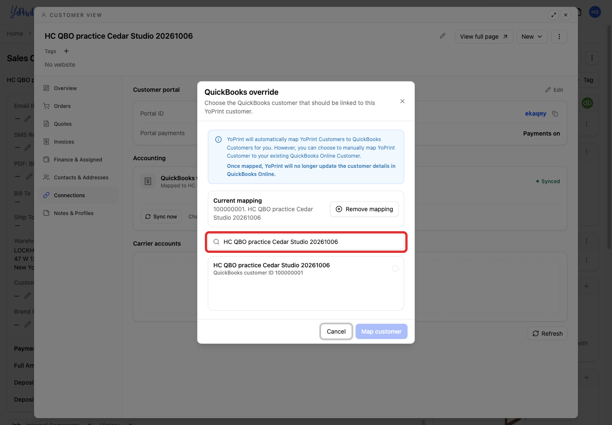Edit Email Receipt pencil in background page
612x425 pixels.
point(28,119)
